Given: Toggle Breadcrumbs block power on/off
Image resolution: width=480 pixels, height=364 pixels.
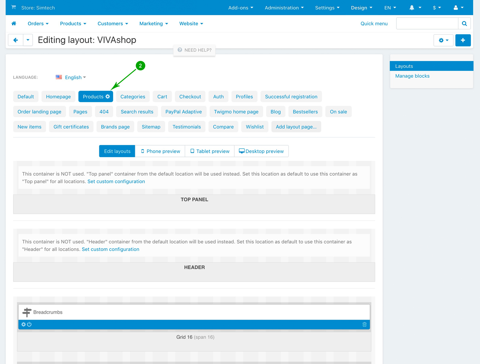Looking at the screenshot, I should point(30,324).
